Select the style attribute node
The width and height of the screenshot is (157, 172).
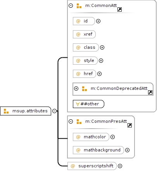pos(85,60)
